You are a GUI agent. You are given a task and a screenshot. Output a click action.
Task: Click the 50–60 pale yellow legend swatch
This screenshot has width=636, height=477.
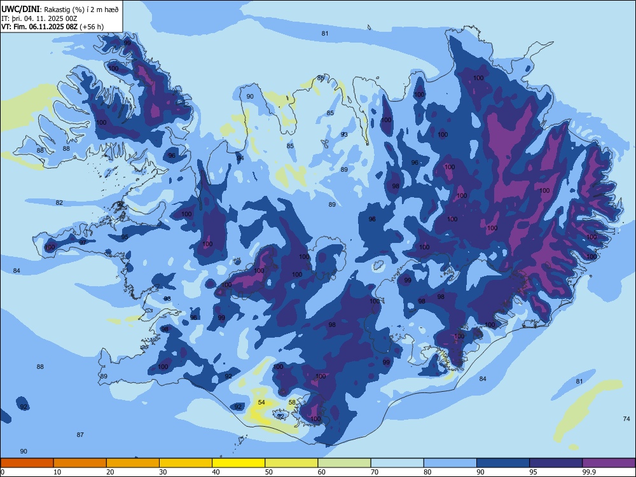tap(291, 463)
